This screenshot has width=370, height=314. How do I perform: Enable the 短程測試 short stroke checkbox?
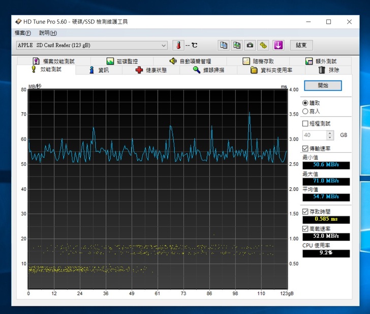click(x=305, y=123)
